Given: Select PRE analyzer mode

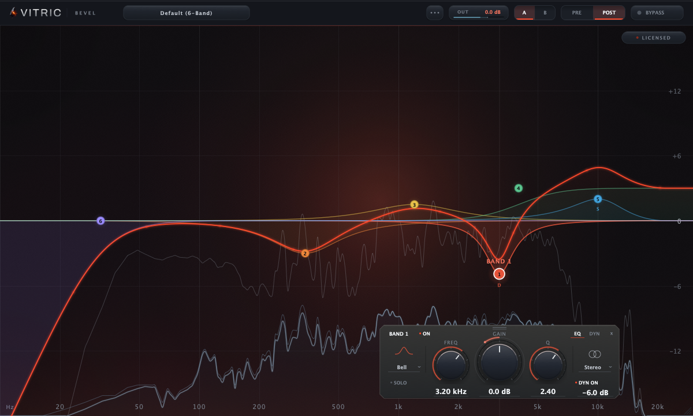Looking at the screenshot, I should 577,13.
